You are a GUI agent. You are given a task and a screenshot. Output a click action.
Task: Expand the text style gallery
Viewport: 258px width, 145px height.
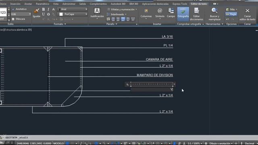click(9, 20)
